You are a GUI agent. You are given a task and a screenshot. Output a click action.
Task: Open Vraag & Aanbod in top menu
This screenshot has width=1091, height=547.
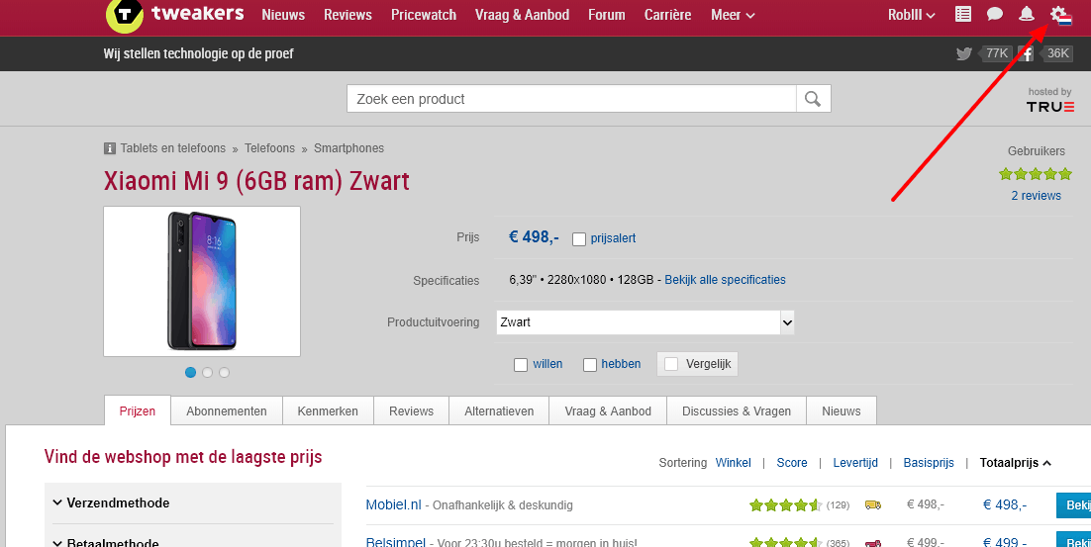click(x=523, y=15)
